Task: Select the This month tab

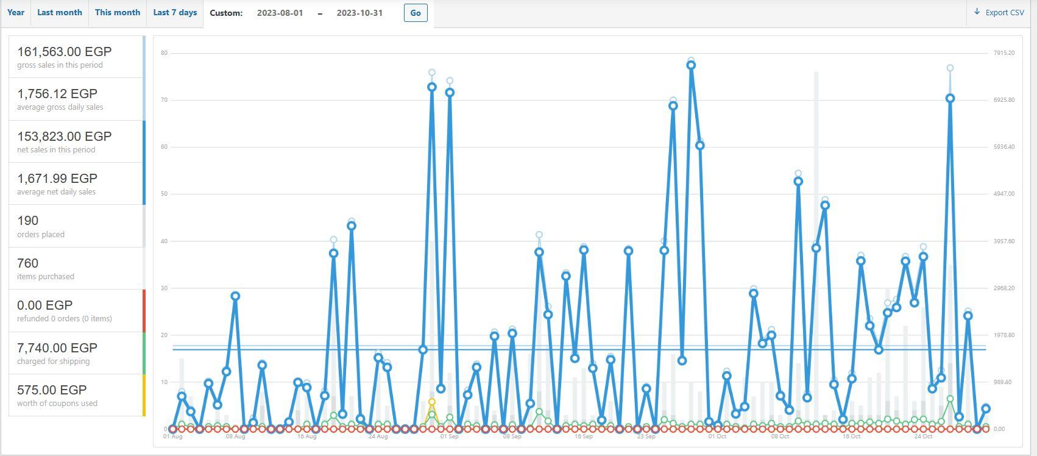Action: [118, 13]
